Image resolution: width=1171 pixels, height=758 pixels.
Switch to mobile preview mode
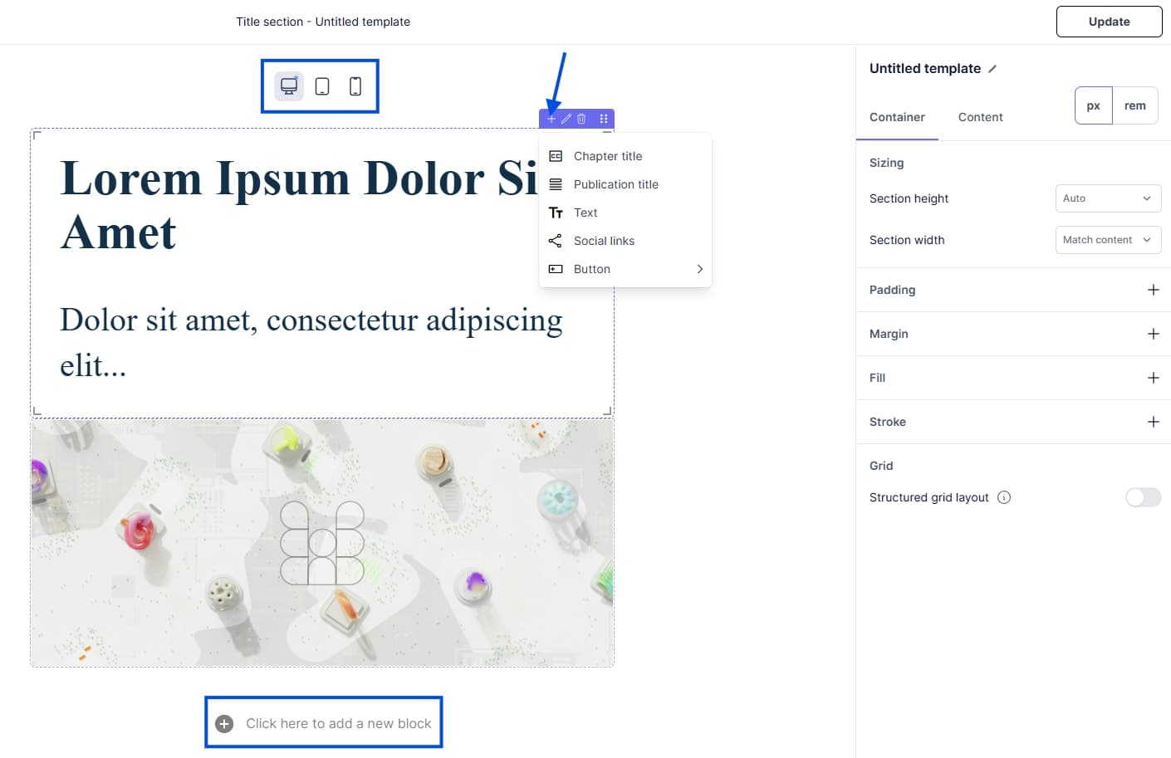355,85
